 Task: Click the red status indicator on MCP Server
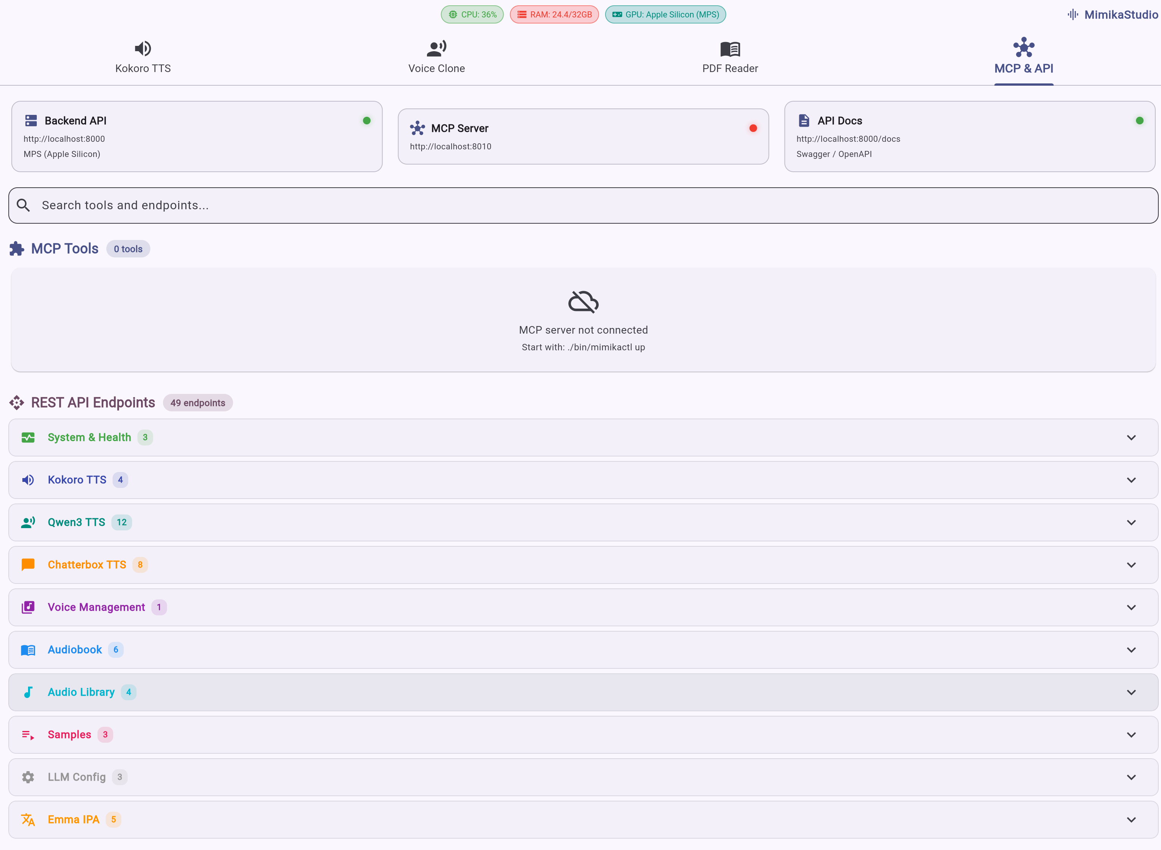[x=753, y=128]
